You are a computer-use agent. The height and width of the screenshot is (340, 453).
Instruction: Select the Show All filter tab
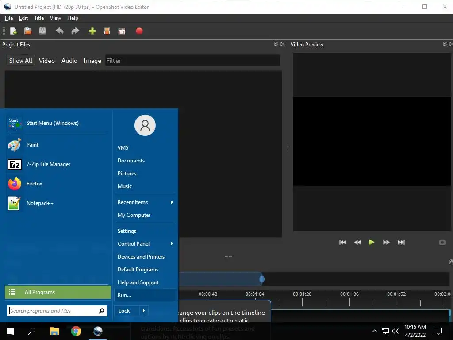click(x=20, y=60)
